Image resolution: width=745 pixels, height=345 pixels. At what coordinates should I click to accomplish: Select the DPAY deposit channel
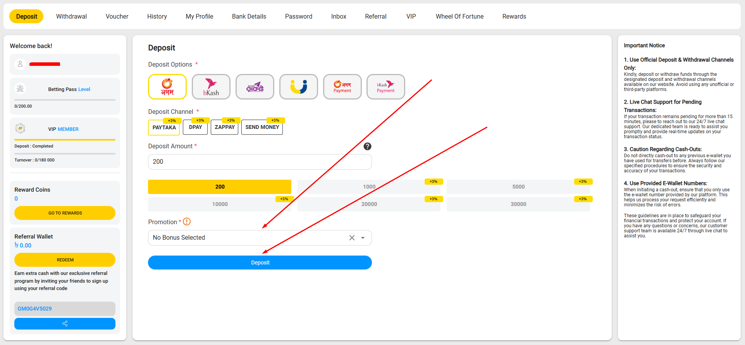195,127
